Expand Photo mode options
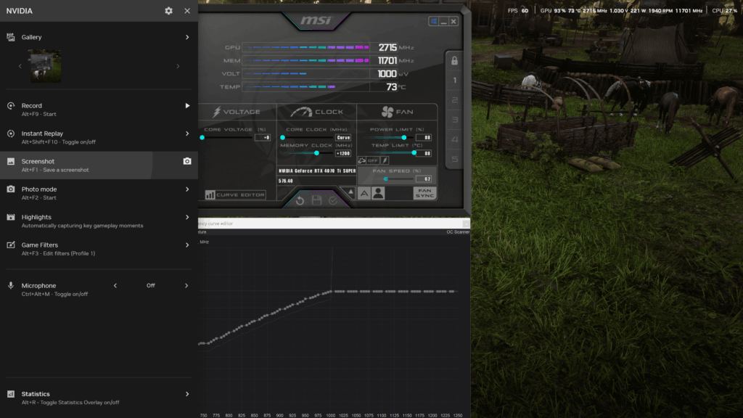The height and width of the screenshot is (418, 743). 187,189
